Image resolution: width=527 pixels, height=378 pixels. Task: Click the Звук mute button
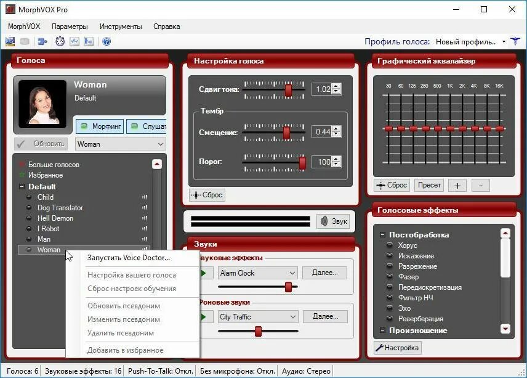(334, 221)
